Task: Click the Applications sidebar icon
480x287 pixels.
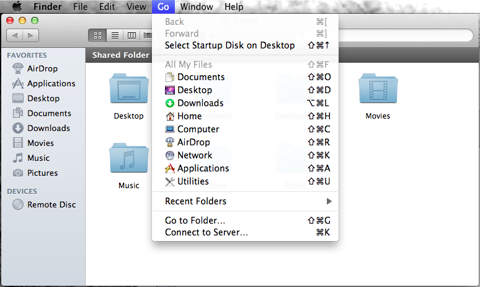Action: tap(18, 83)
